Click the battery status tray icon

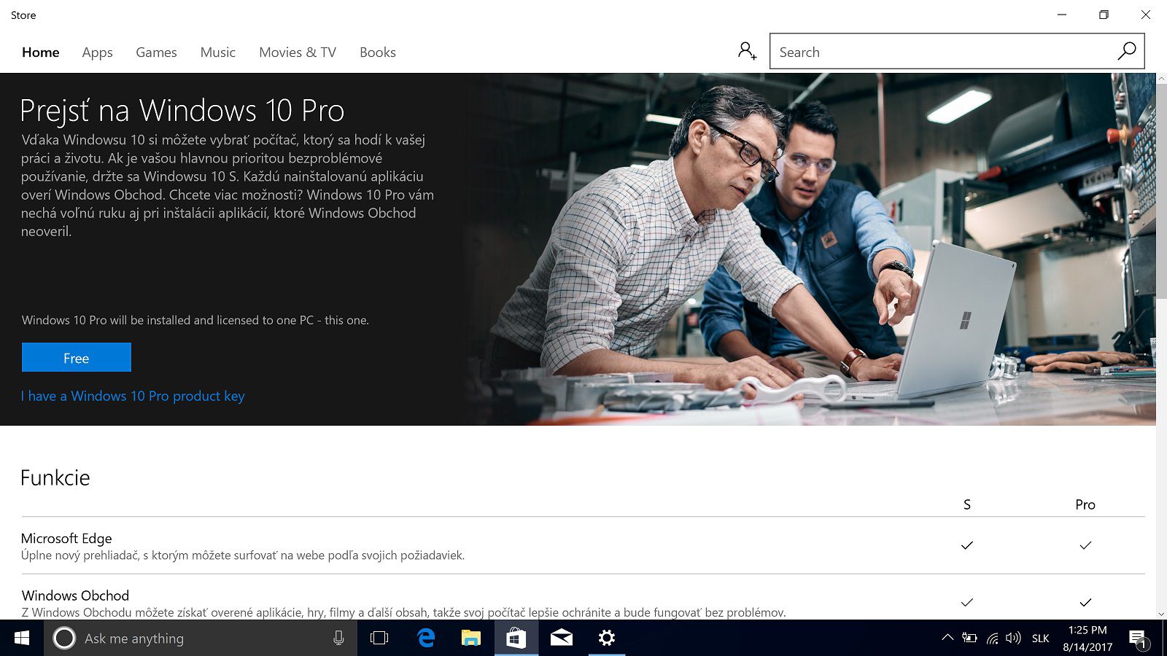click(x=969, y=638)
